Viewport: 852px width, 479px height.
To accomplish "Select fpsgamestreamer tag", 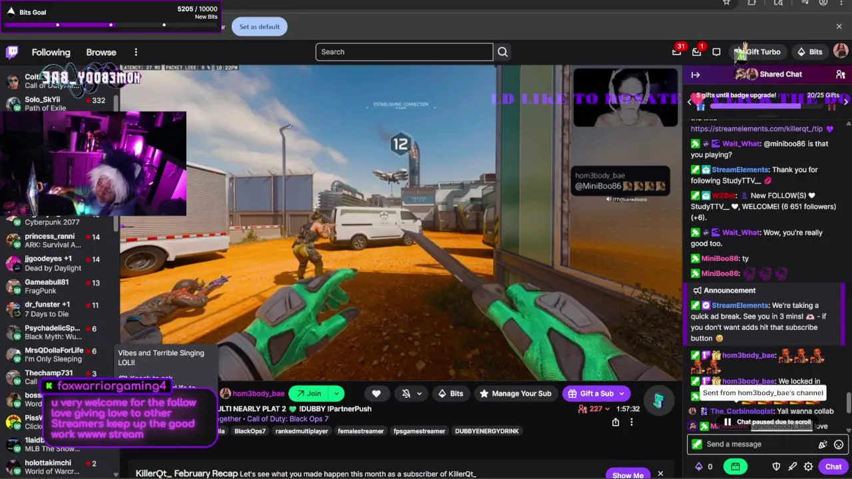I will coord(419,431).
